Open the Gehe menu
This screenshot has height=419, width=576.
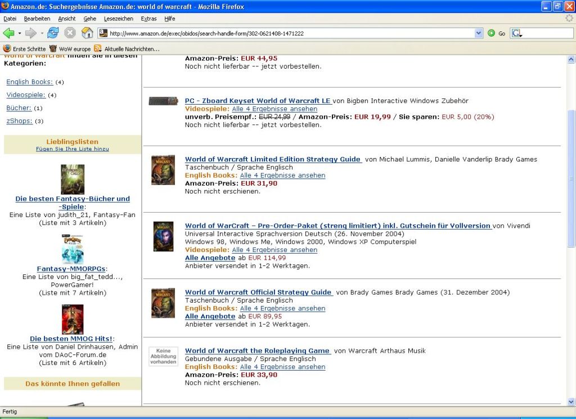click(89, 19)
